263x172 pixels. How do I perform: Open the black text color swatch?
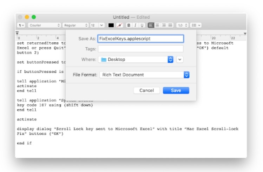111,25
